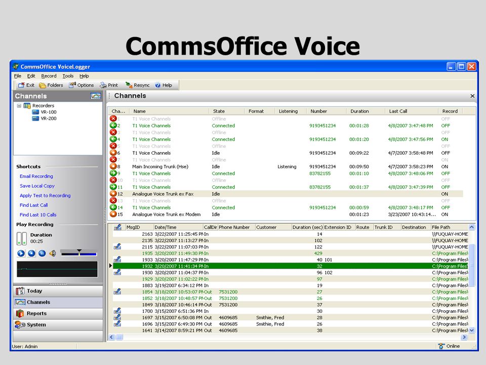Click the horizontal scroll right arrow

pyautogui.click(x=464, y=337)
